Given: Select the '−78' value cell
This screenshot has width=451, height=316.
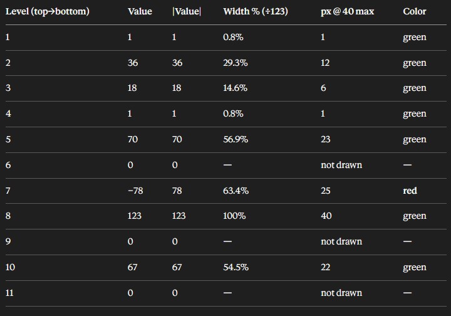Looking at the screenshot, I should [135, 191].
